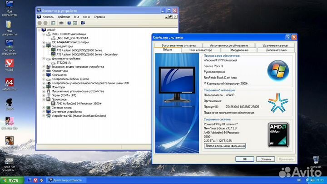
Task: Click the RU language indicator
Action: pyautogui.click(x=299, y=180)
